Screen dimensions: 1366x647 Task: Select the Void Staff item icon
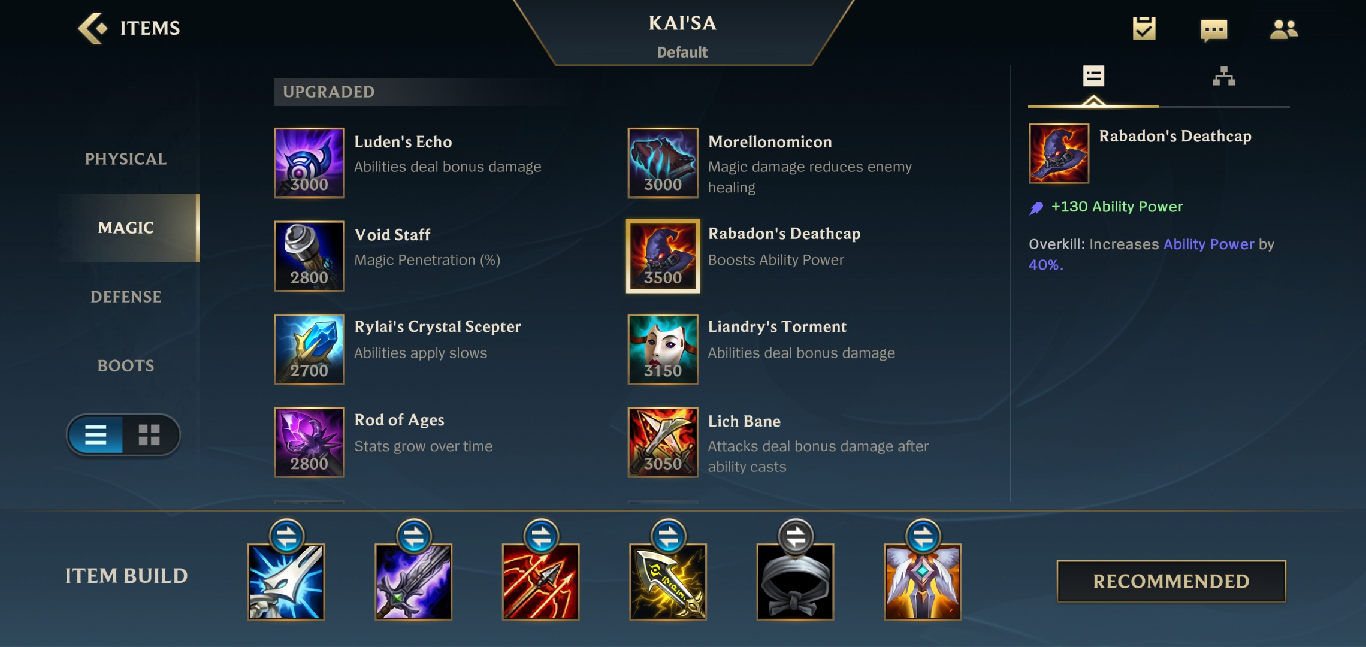(309, 256)
